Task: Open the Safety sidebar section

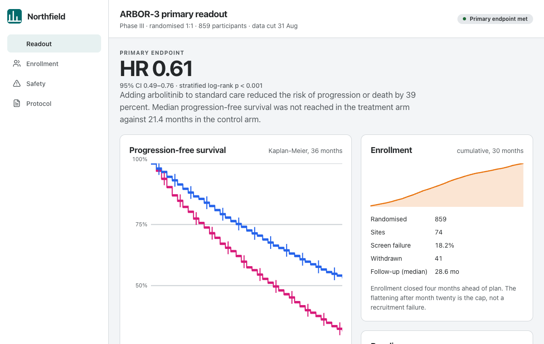Action: click(54, 84)
